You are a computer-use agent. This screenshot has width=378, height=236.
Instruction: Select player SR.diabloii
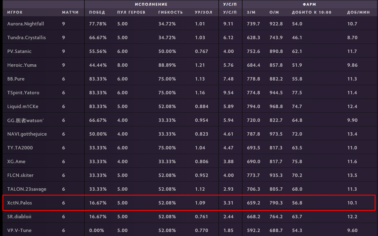coord(19,216)
